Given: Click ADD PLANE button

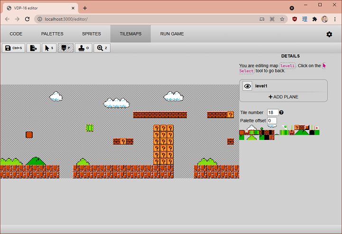Looking at the screenshot, I should (x=283, y=97).
